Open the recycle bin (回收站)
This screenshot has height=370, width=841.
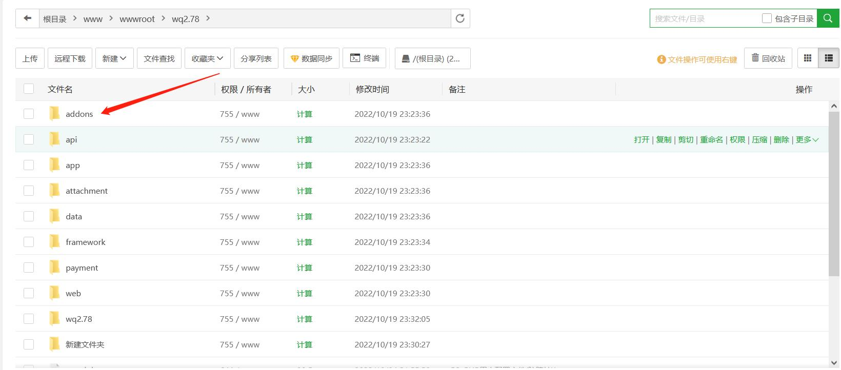(768, 58)
